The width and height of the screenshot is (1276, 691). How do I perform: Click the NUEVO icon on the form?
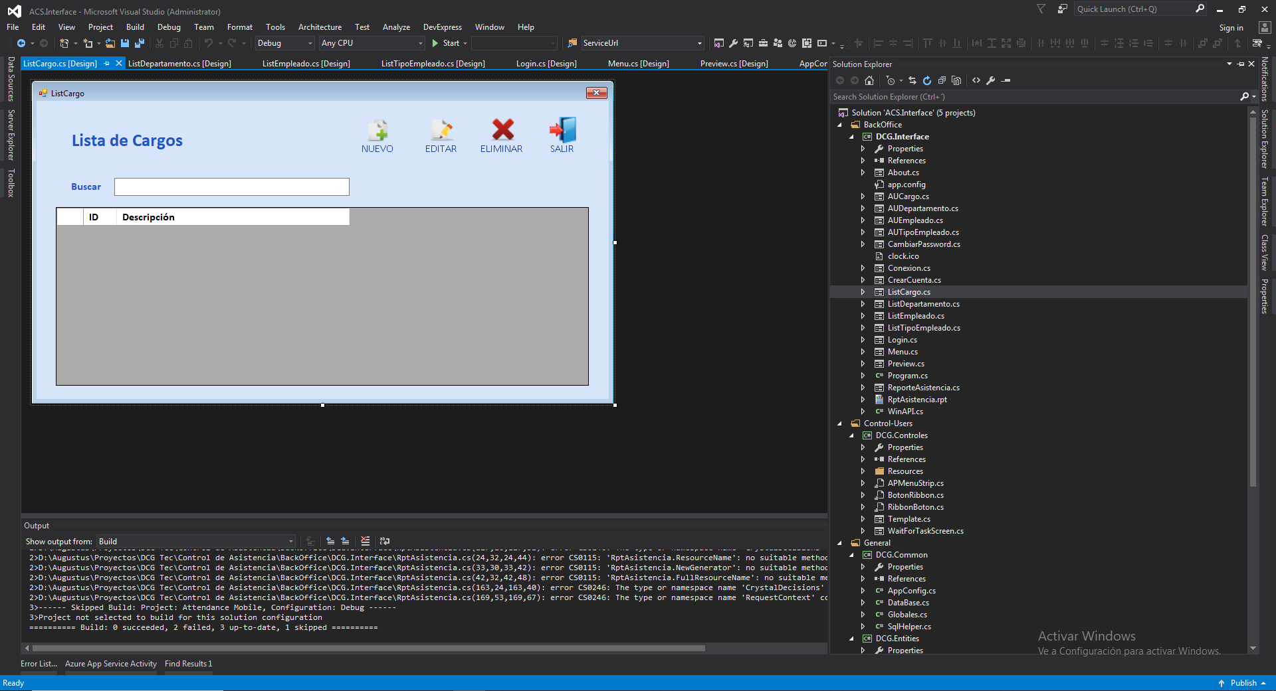[377, 130]
